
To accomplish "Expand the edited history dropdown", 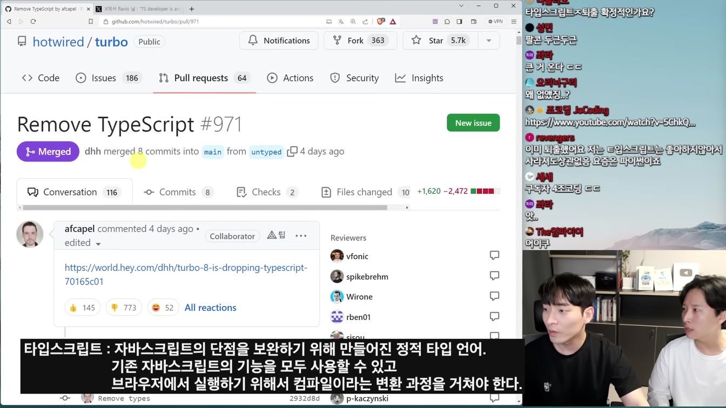I will [x=83, y=243].
